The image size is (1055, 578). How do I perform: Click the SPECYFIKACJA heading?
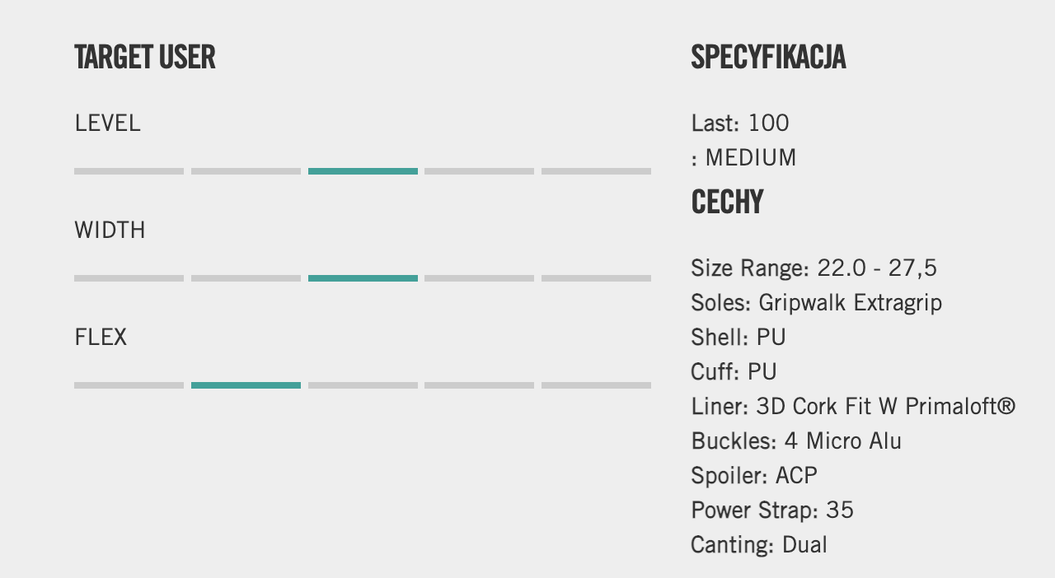pyautogui.click(x=768, y=58)
